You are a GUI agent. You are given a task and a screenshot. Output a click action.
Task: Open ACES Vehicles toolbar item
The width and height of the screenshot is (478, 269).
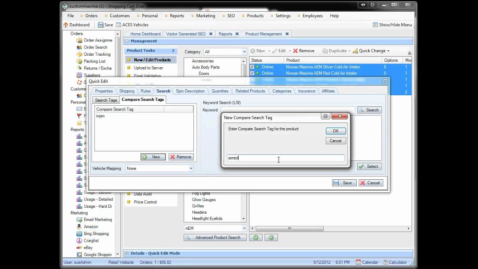click(x=132, y=25)
